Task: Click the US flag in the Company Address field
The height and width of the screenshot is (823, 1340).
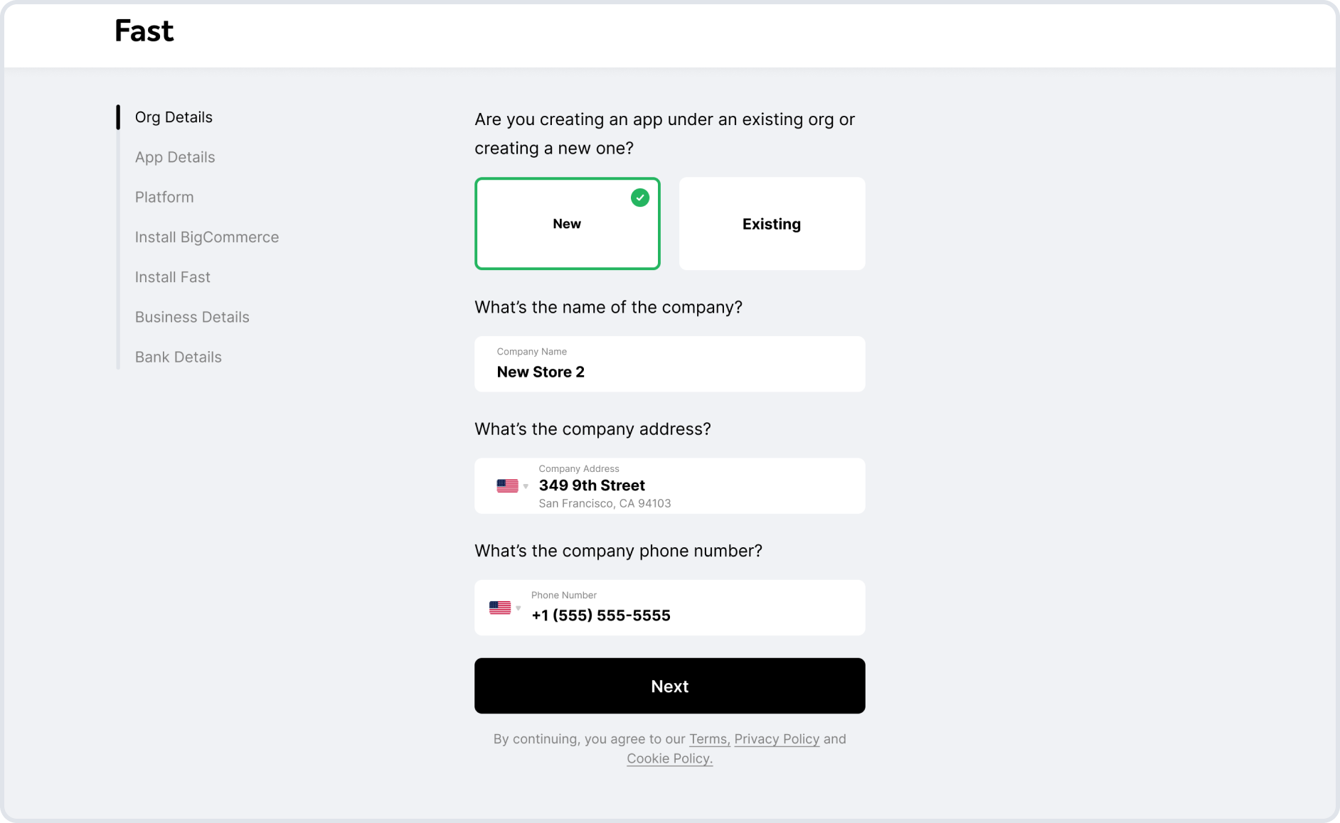Action: click(x=507, y=486)
